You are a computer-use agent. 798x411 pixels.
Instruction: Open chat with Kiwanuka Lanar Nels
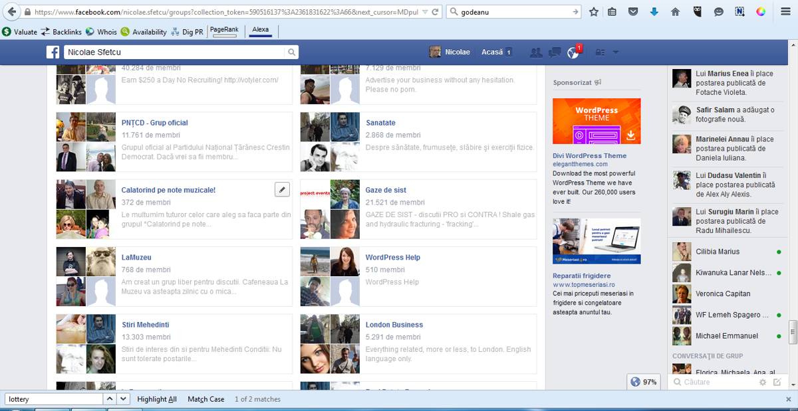click(726, 273)
